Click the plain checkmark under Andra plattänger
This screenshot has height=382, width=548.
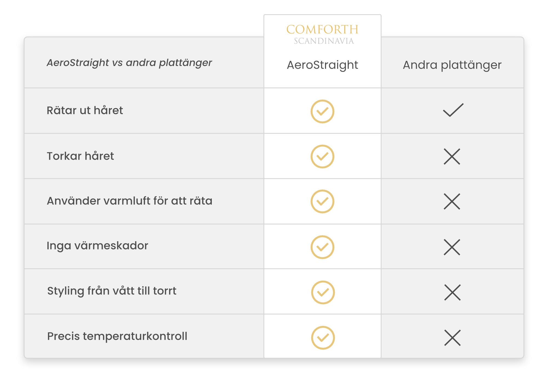pyautogui.click(x=453, y=110)
